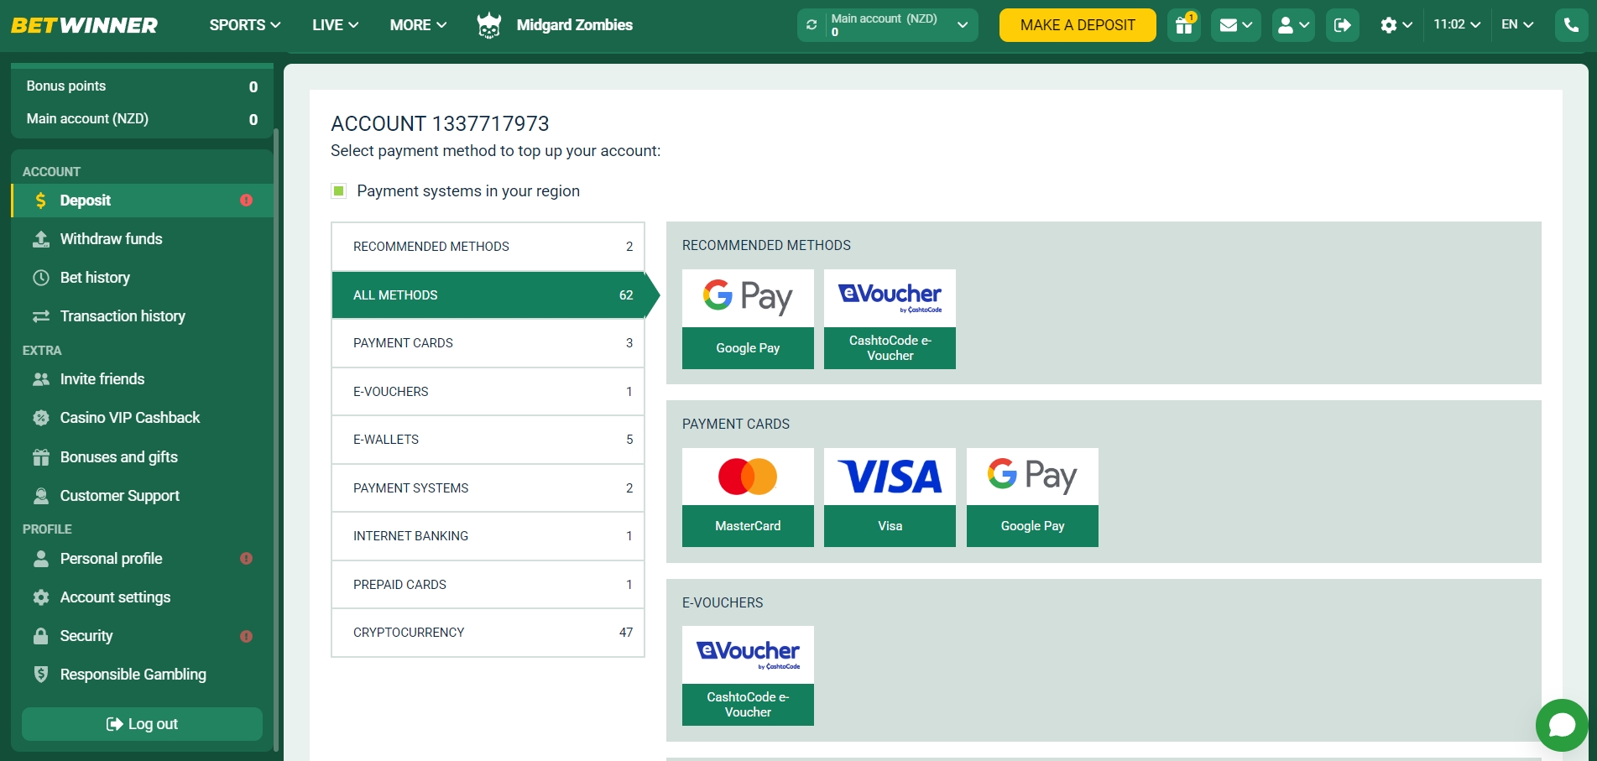Click the Transaction history arrows icon

[x=40, y=316]
